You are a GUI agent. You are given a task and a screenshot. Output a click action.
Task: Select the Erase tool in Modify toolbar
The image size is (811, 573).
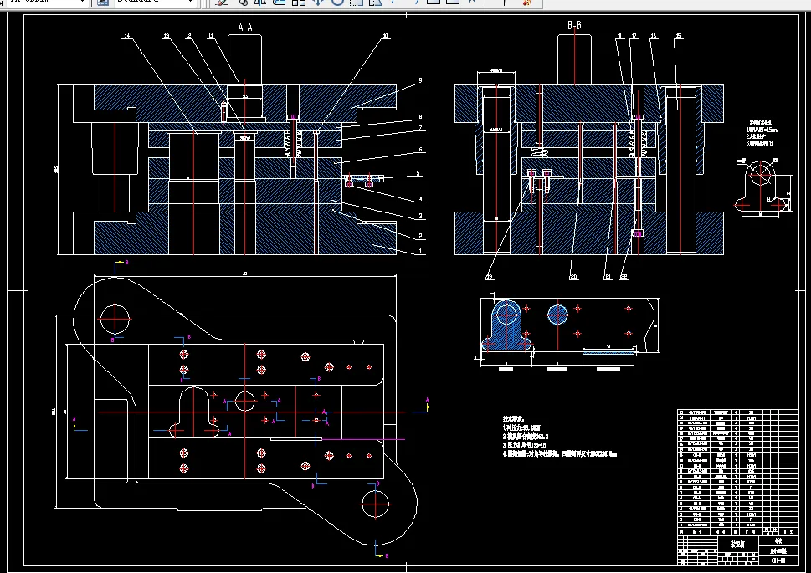(223, 2)
